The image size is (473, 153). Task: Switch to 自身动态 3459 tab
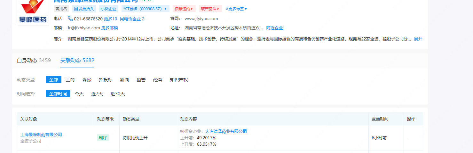click(x=34, y=60)
